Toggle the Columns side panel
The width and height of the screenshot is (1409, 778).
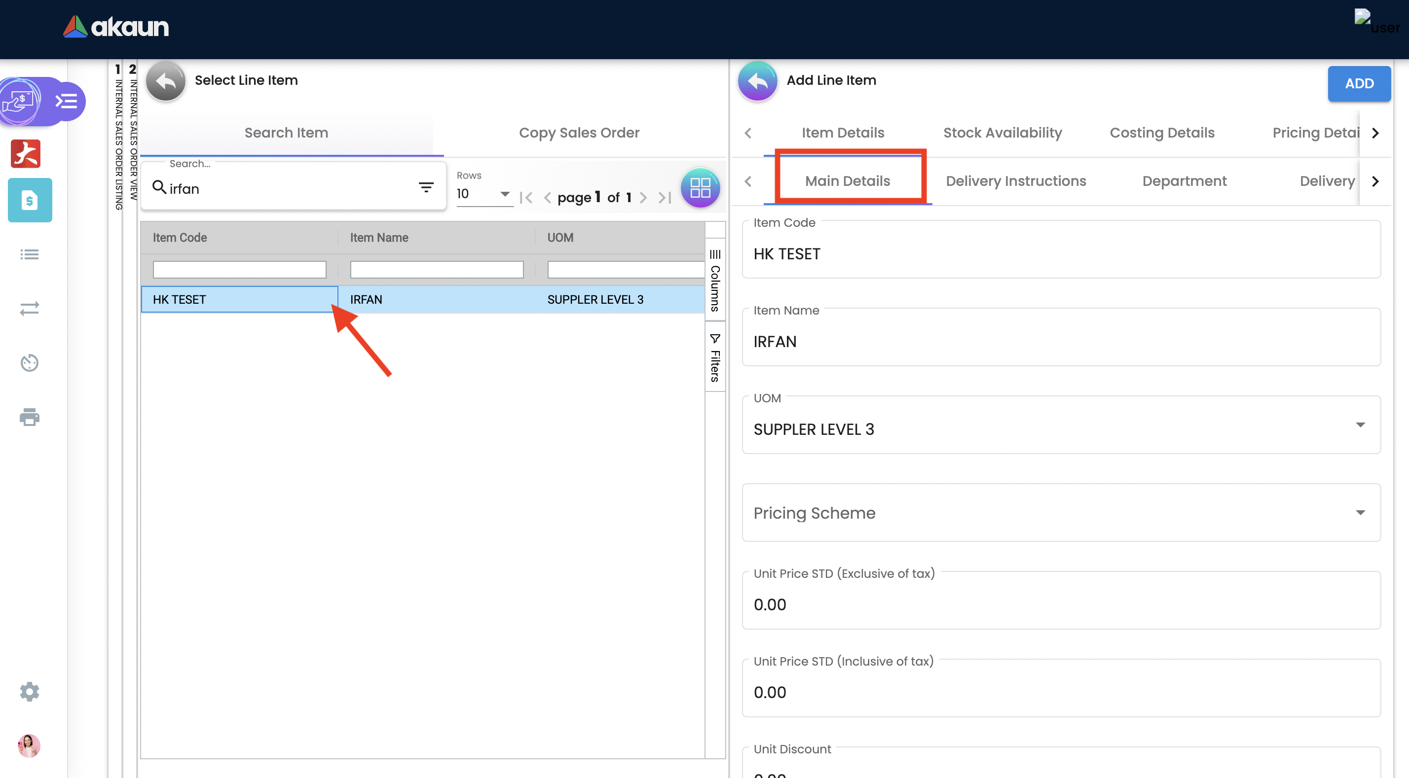[x=715, y=280]
